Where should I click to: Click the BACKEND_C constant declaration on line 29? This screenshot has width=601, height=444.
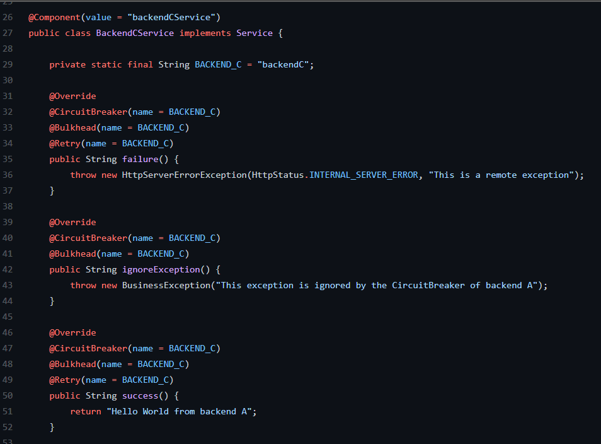(x=217, y=64)
